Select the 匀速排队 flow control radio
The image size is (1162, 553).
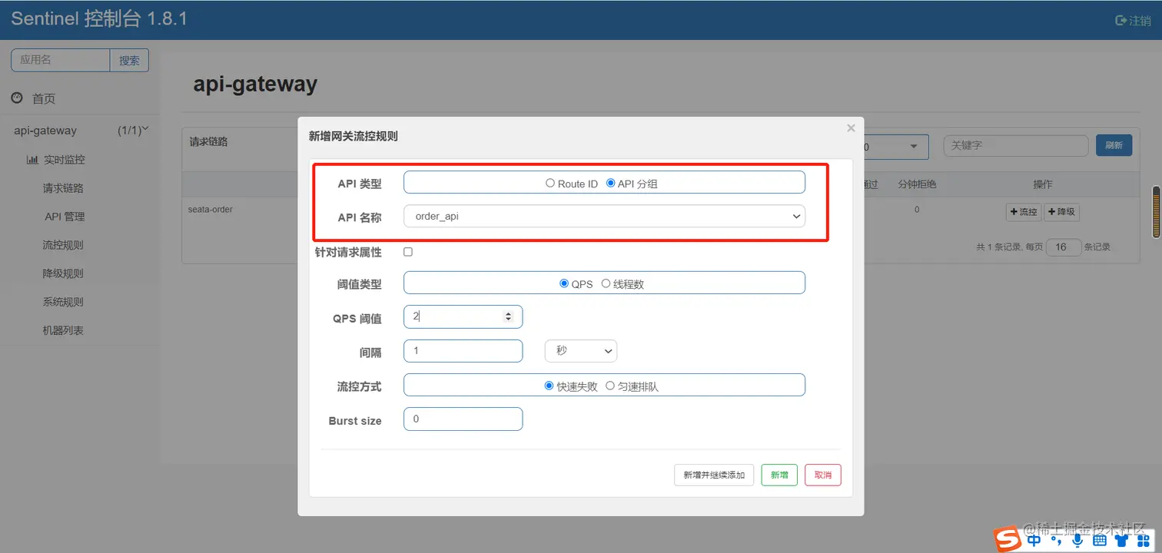click(x=610, y=386)
